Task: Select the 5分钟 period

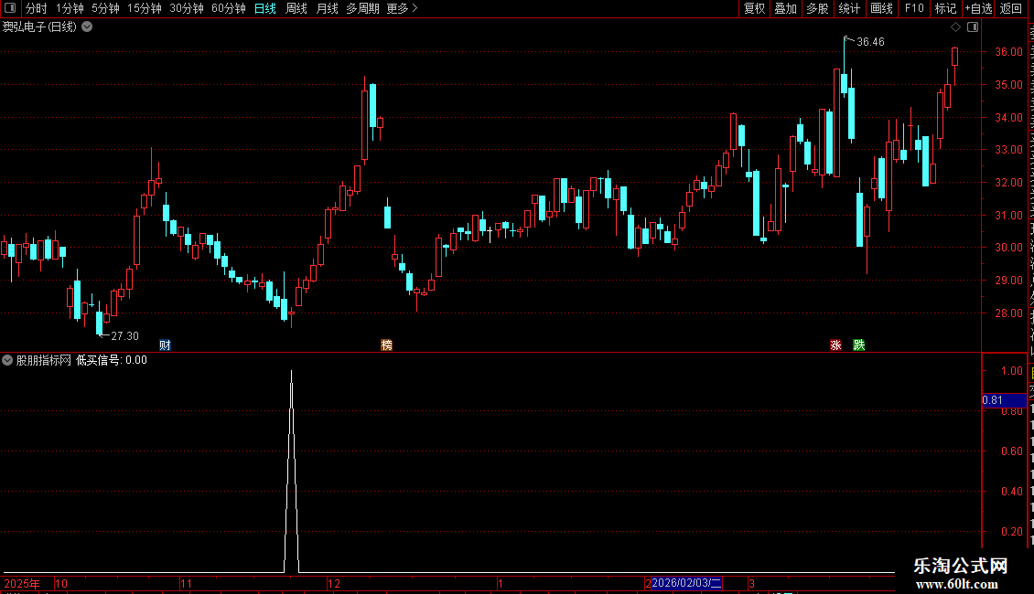Action: [105, 8]
